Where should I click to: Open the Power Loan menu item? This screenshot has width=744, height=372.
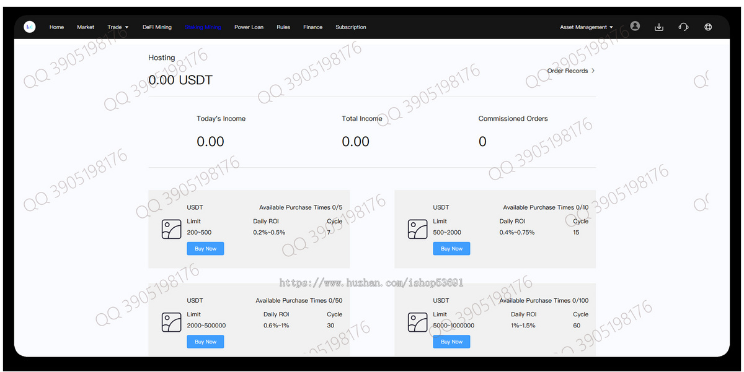pyautogui.click(x=249, y=27)
